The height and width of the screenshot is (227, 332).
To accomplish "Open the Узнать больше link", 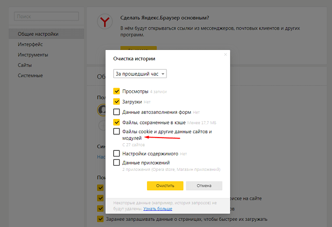I will click(x=158, y=209).
